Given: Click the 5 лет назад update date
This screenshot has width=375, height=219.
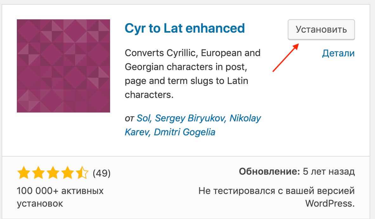Looking at the screenshot, I should [329, 172].
